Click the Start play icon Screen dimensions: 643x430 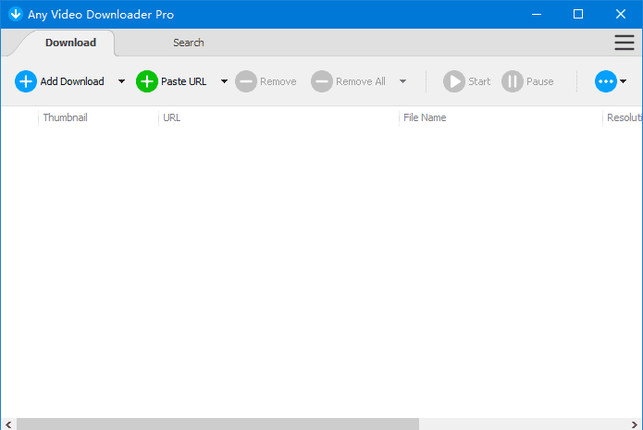click(454, 81)
